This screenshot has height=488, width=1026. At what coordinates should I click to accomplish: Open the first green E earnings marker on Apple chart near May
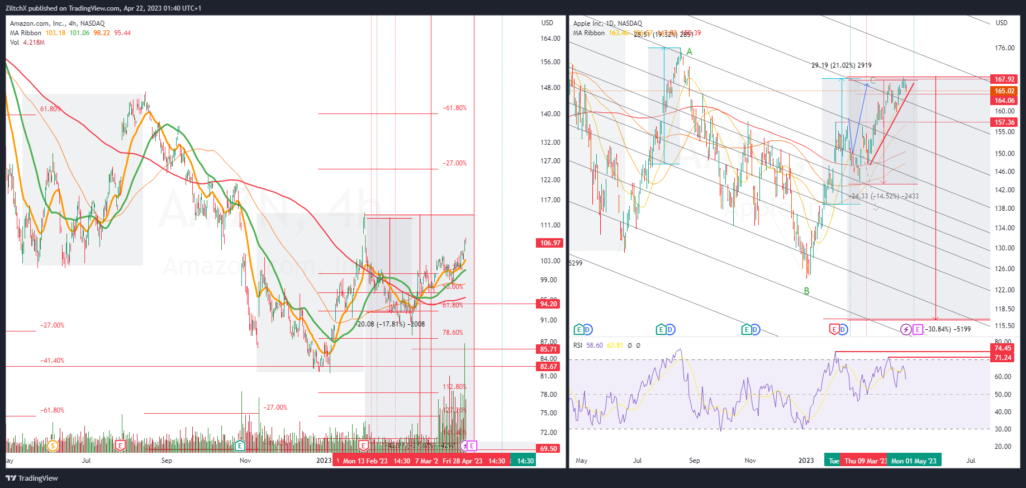point(579,330)
